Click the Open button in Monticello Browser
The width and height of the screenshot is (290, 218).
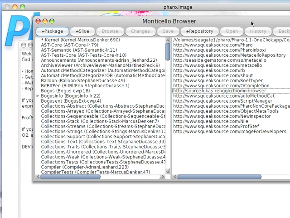tap(232, 31)
